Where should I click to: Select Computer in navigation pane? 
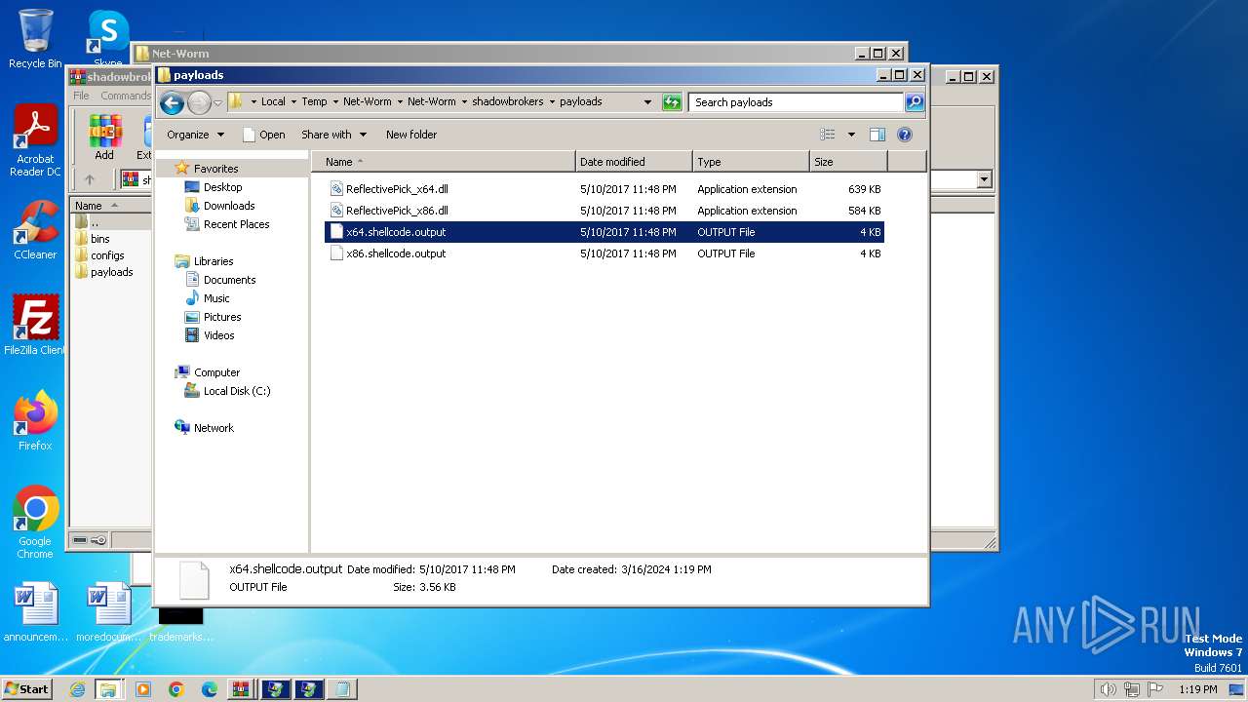click(216, 372)
